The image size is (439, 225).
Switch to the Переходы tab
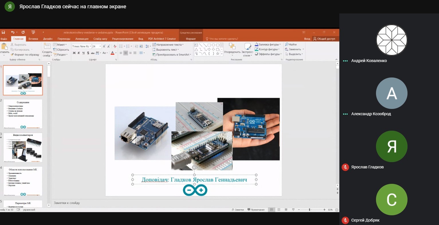point(64,39)
